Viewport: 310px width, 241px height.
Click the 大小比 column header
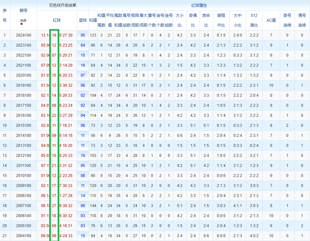[180, 20]
